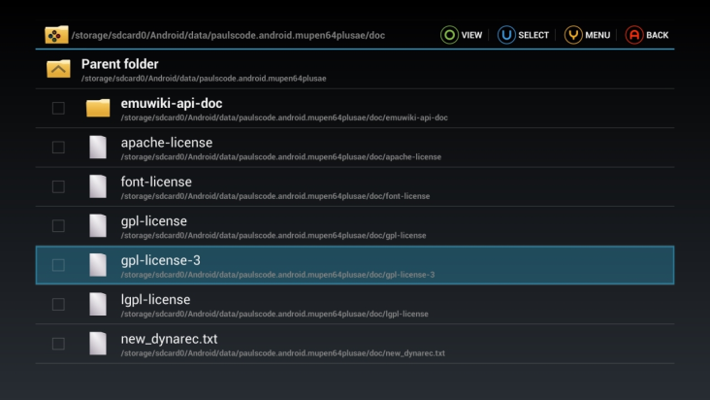Viewport: 710px width, 400px height.
Task: Click the red A BACK button icon
Action: pos(634,35)
